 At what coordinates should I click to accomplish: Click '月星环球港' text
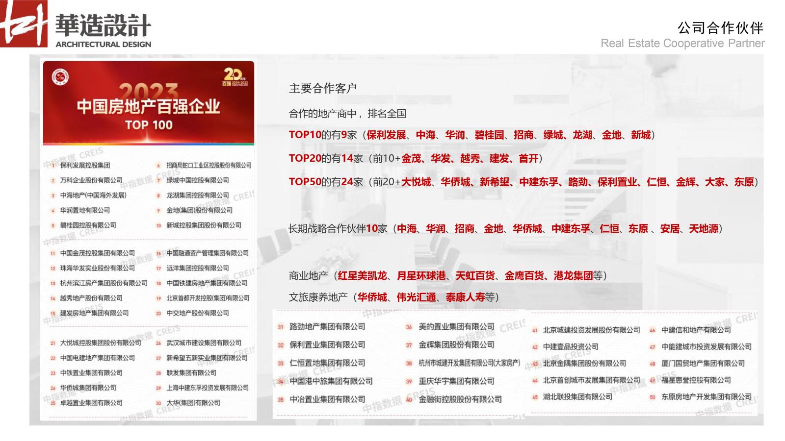coord(421,275)
